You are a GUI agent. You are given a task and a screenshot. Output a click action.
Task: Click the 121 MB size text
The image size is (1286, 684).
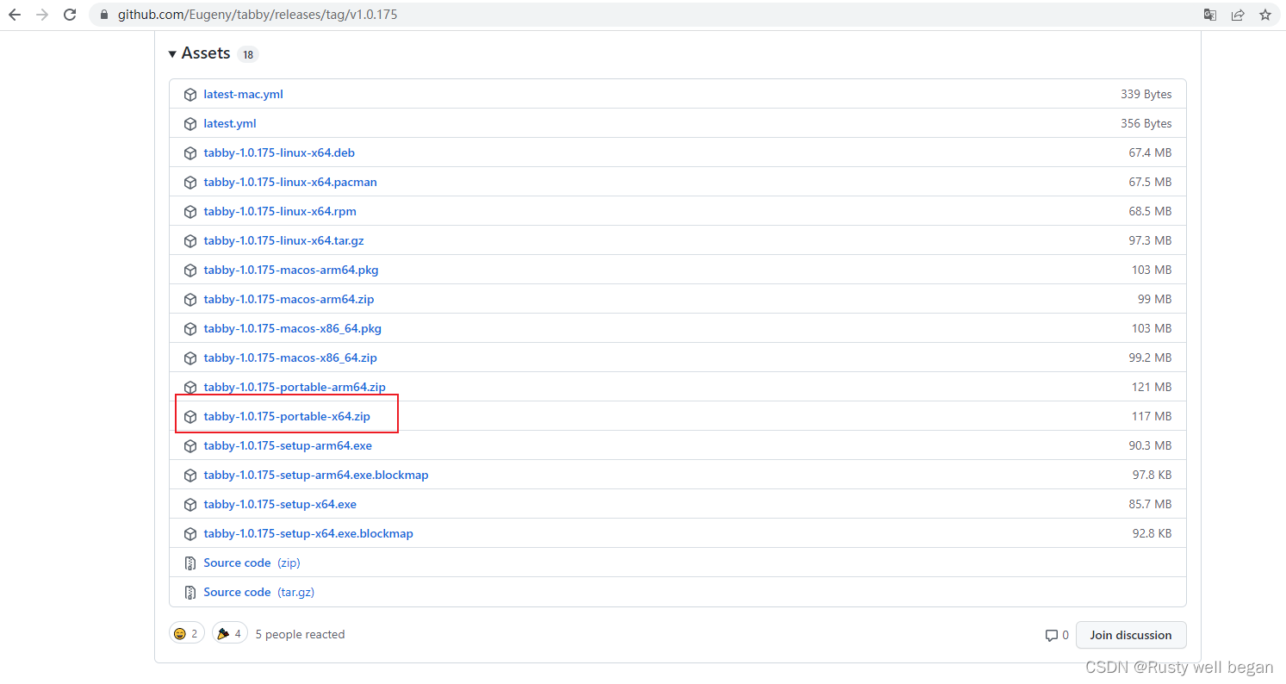click(1152, 387)
